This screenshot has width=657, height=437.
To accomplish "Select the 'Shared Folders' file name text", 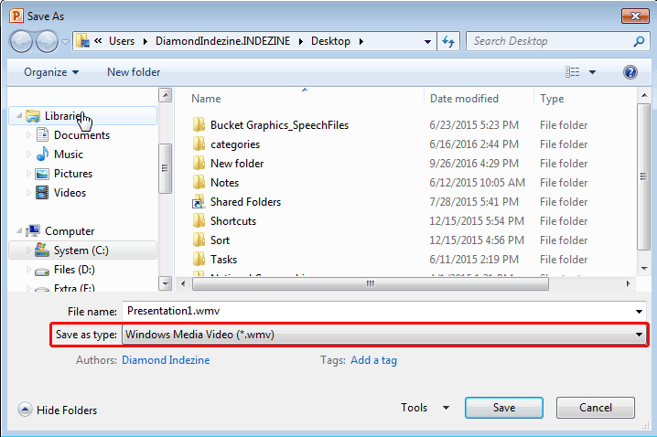I will pyautogui.click(x=245, y=202).
